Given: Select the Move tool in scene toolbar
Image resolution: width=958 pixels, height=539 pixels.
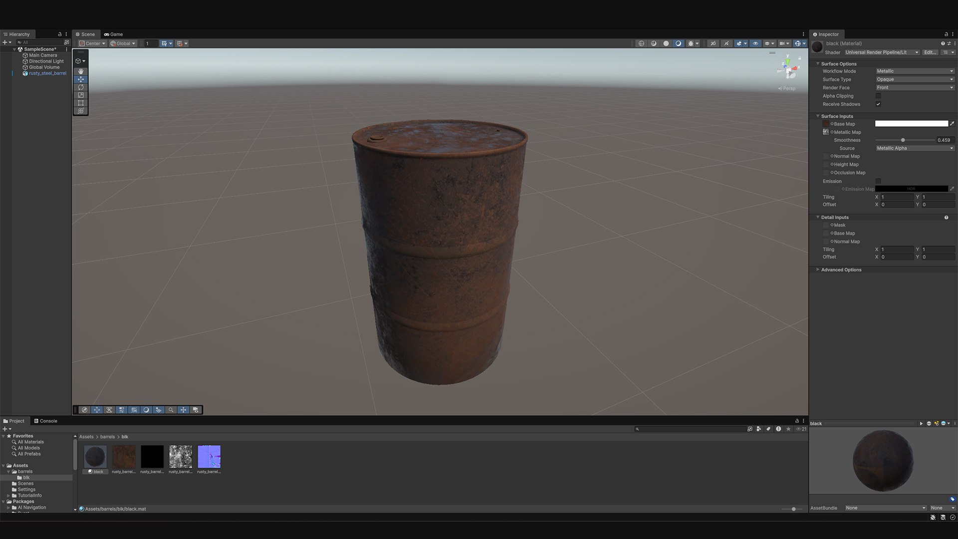Looking at the screenshot, I should 80,79.
